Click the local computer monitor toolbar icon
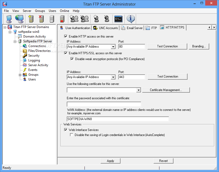Image resolution: width=219 pixels, height=172 pixels. (x=9, y=19)
